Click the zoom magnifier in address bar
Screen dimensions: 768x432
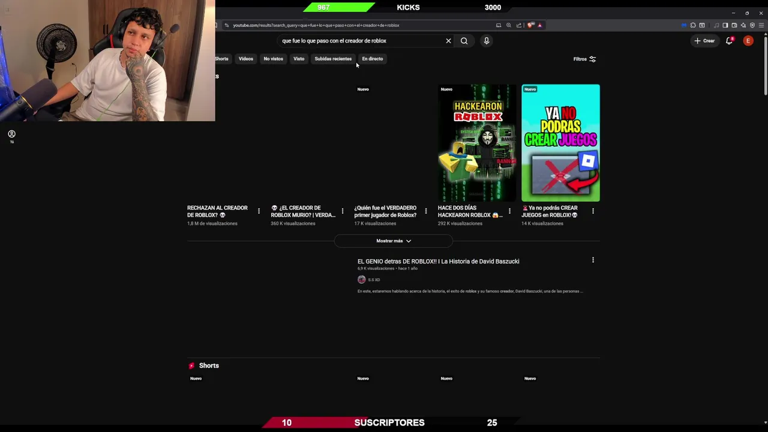click(x=509, y=25)
